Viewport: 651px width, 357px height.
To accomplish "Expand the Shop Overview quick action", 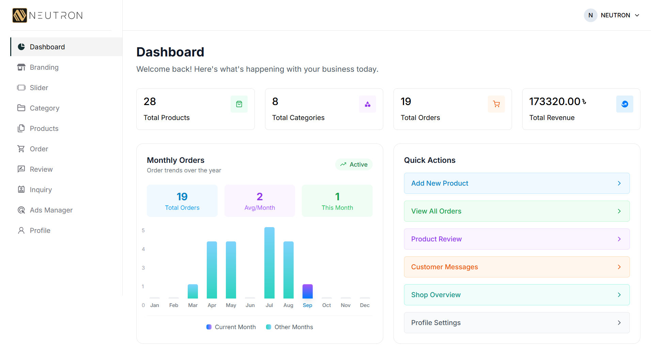I will tap(619, 295).
